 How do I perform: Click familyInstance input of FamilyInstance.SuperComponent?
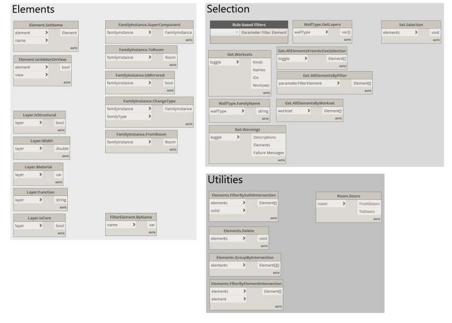point(129,33)
